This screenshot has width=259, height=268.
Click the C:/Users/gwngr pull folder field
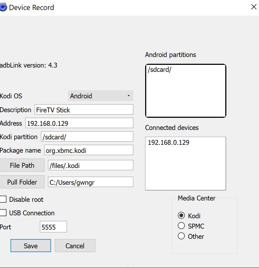point(90,182)
